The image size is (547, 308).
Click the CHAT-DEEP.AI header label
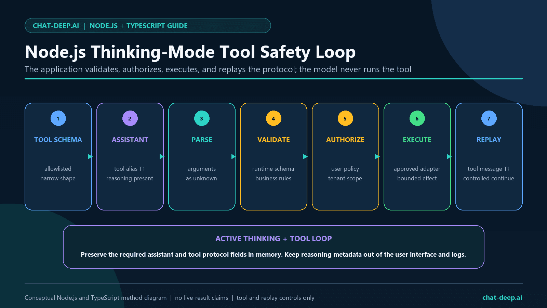(56, 26)
